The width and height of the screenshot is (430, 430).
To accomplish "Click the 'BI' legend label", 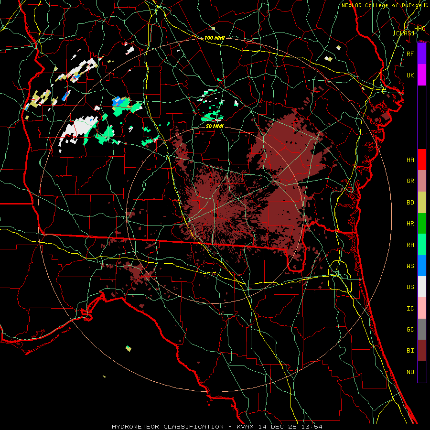I will click(410, 351).
